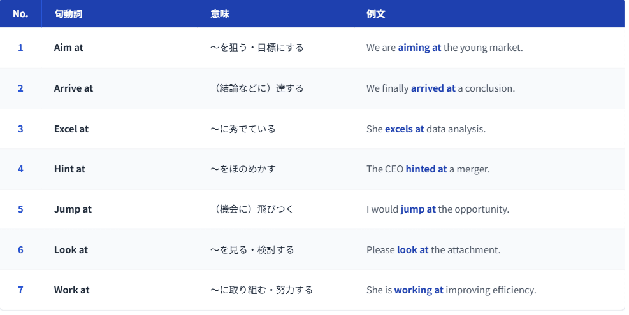Click row number 5
This screenshot has width=629, height=315.
pos(20,209)
